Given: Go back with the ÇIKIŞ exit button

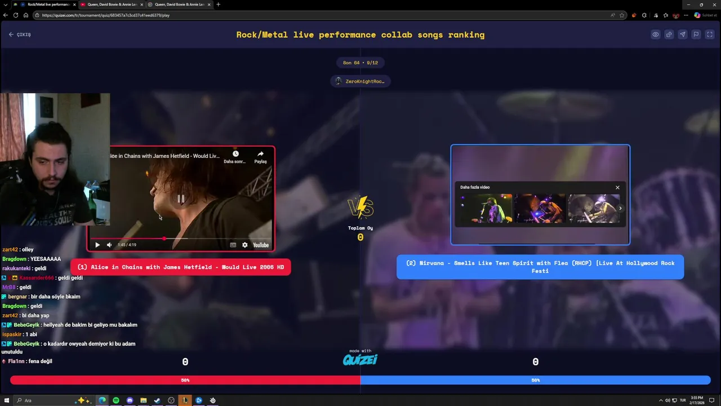Looking at the screenshot, I should pos(20,34).
